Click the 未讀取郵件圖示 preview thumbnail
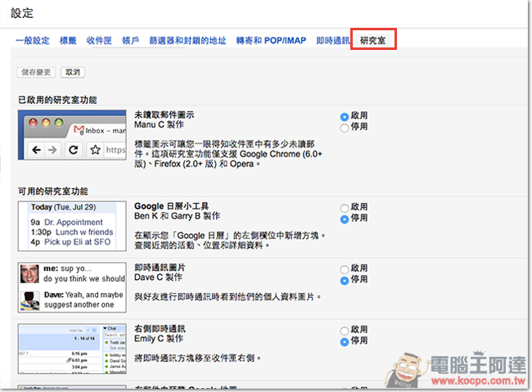 tap(72, 135)
